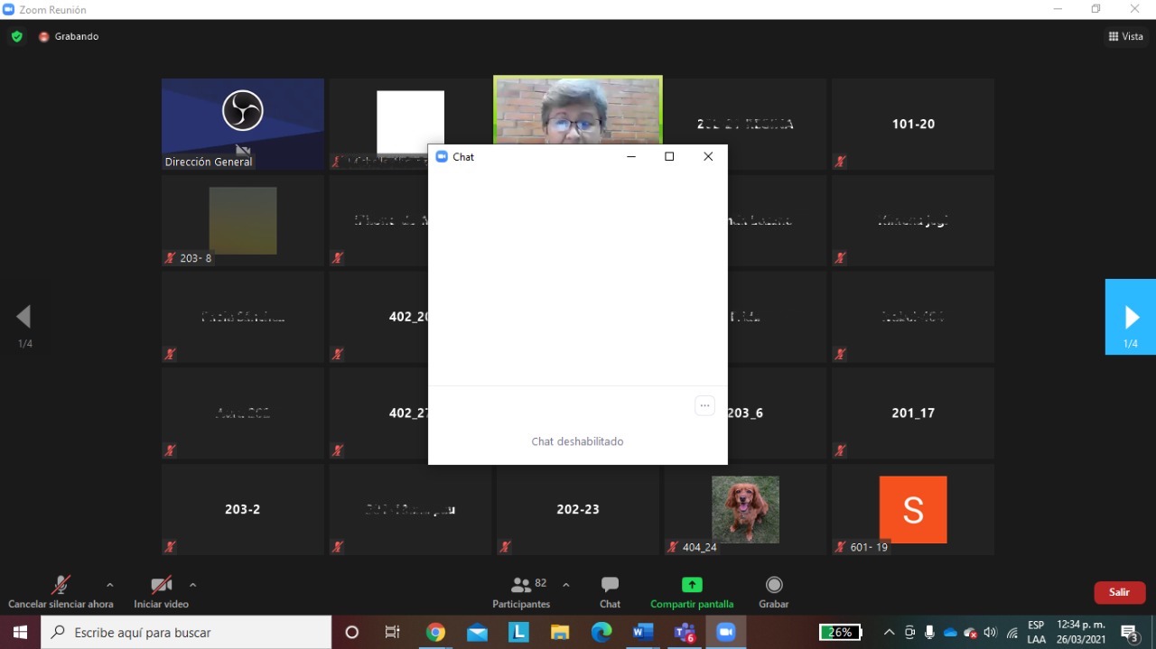Go to next page of participants
This screenshot has width=1156, height=649.
pos(1131,317)
